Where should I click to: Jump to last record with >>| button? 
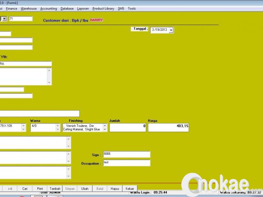(x=10, y=188)
